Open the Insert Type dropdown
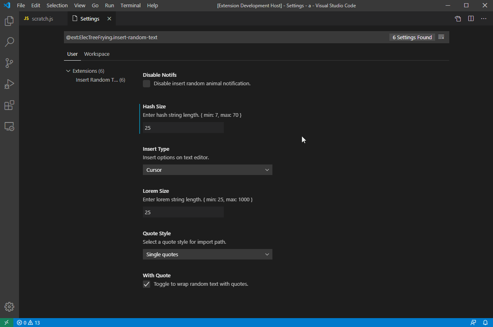Viewport: 493px width, 327px height. click(x=207, y=170)
